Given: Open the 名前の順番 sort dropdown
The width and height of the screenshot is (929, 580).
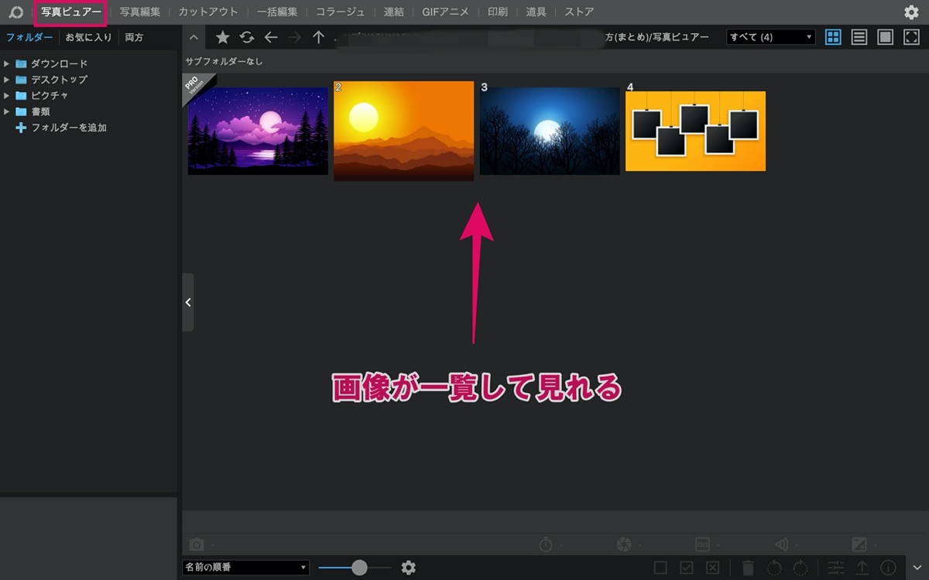Looking at the screenshot, I should pos(245,568).
